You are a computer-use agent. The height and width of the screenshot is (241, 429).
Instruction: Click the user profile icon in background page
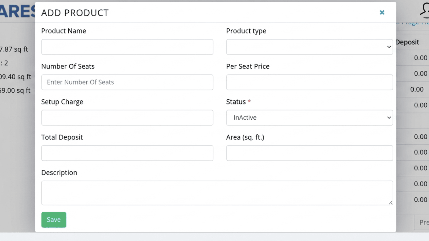425,10
